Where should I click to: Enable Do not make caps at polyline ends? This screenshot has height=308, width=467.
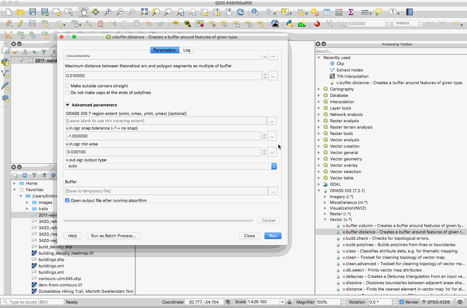(x=67, y=92)
